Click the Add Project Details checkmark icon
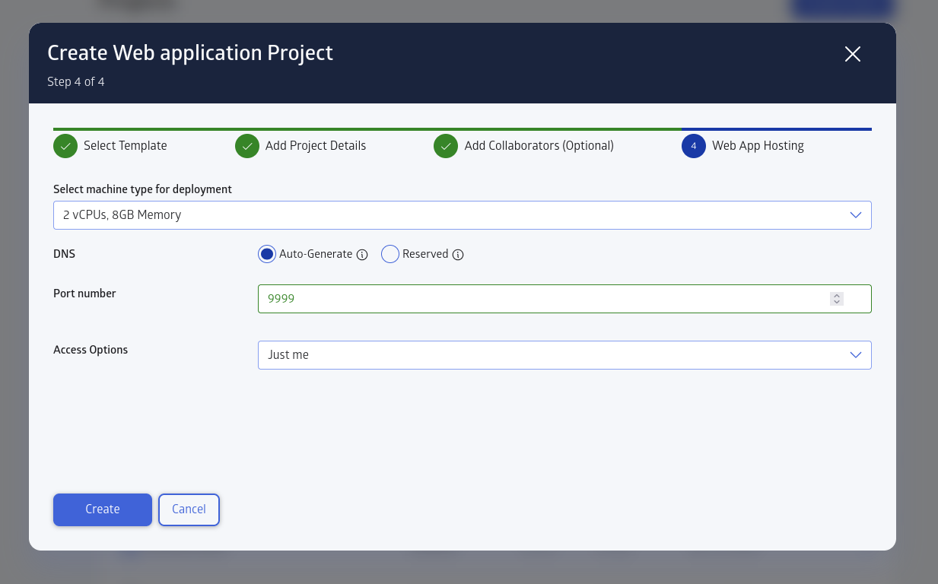Viewport: 938px width, 584px height. (x=247, y=146)
